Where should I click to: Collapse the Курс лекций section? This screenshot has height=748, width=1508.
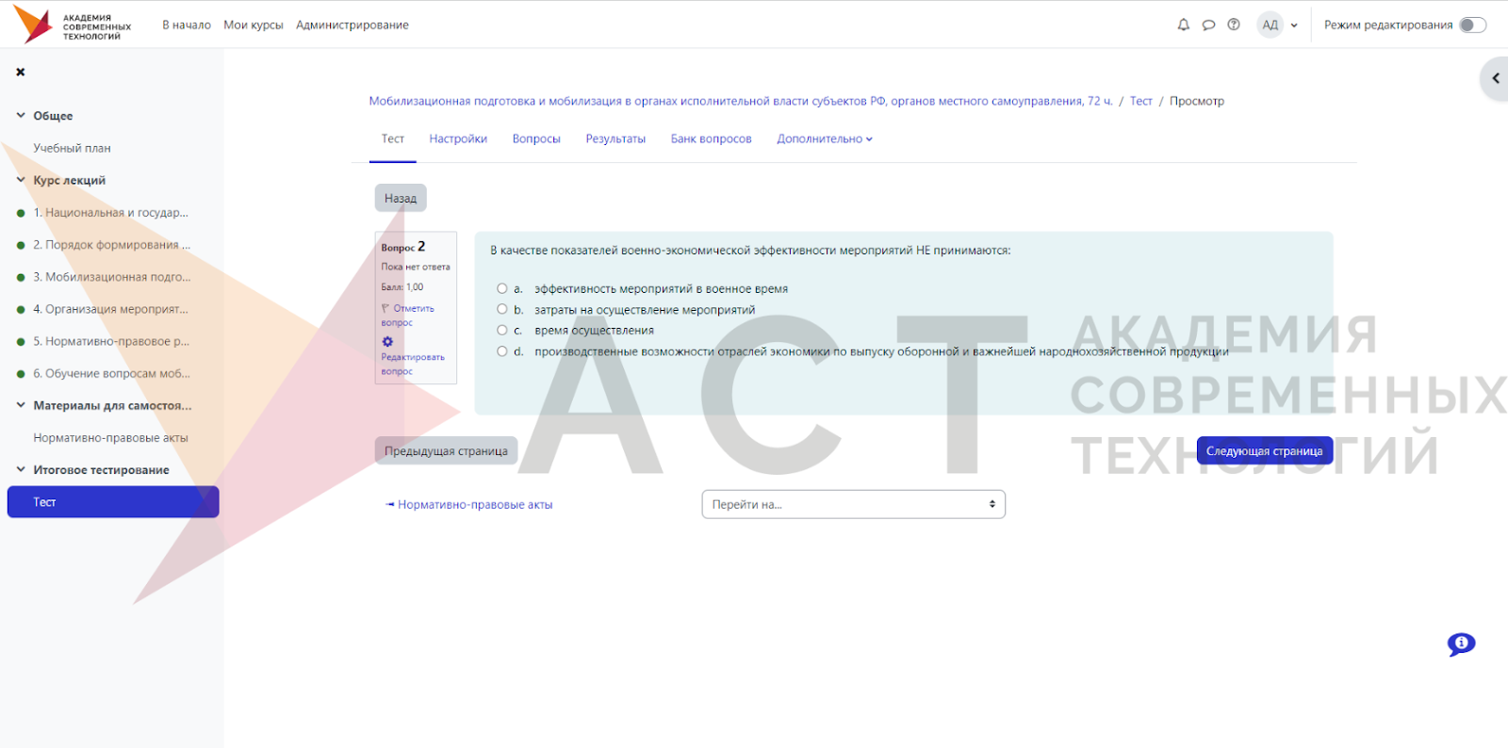21,179
